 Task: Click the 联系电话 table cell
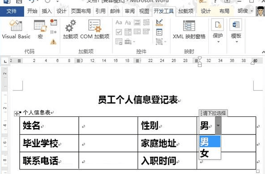[x=49, y=161]
